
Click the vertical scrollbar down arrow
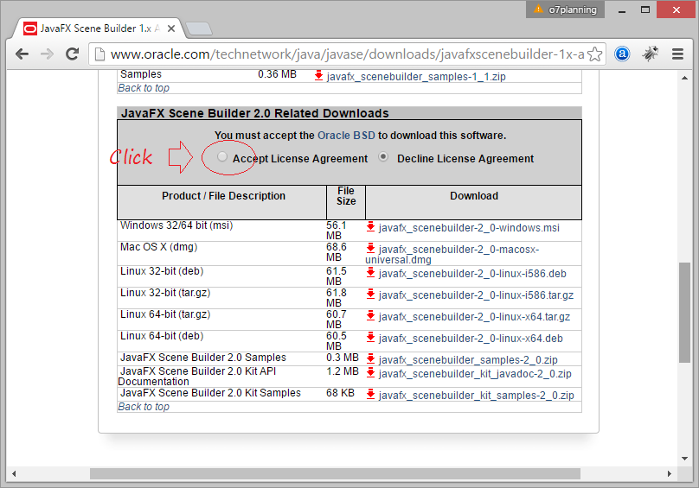click(x=684, y=459)
